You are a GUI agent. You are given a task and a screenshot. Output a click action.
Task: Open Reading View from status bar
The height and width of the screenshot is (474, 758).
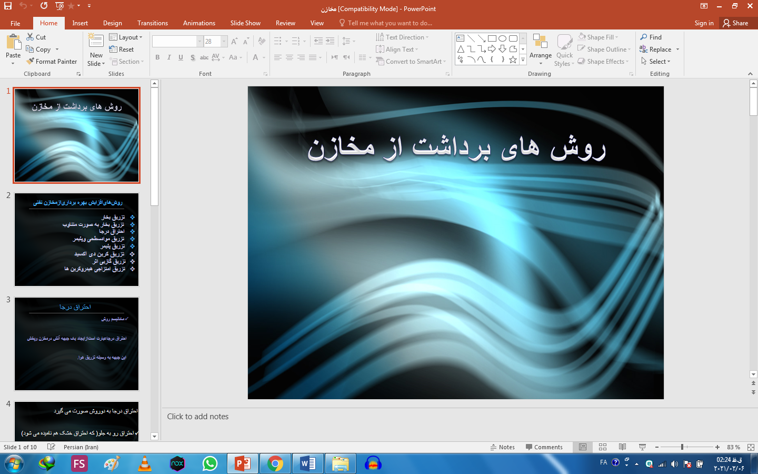(622, 447)
